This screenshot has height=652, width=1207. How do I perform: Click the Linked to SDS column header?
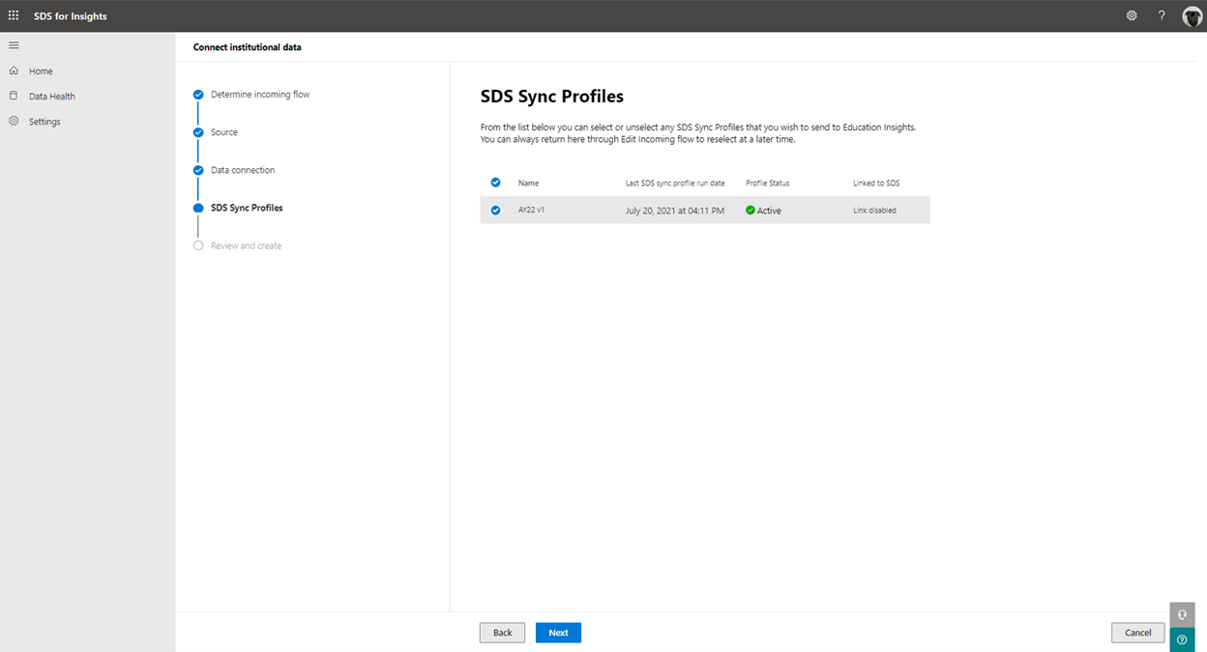[x=876, y=183]
